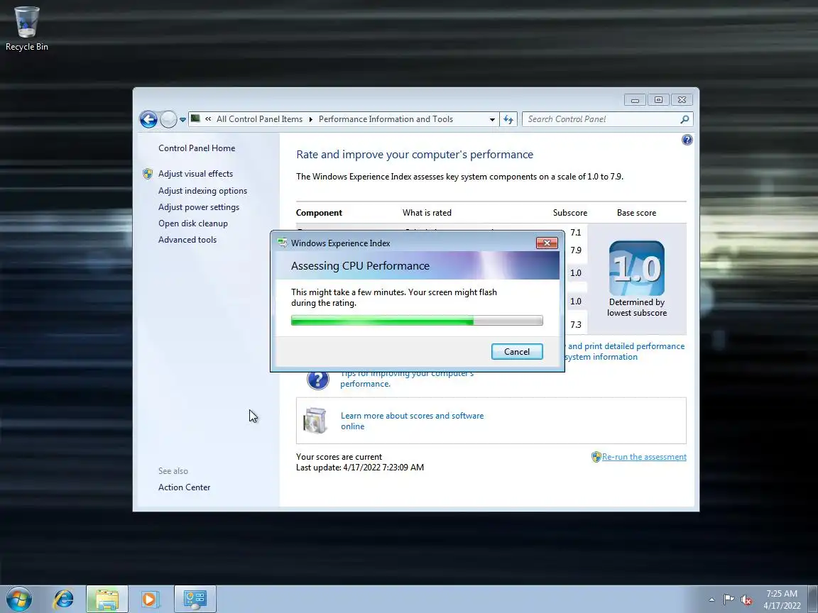
Task: Click the Subscore column header
Action: [x=569, y=213]
